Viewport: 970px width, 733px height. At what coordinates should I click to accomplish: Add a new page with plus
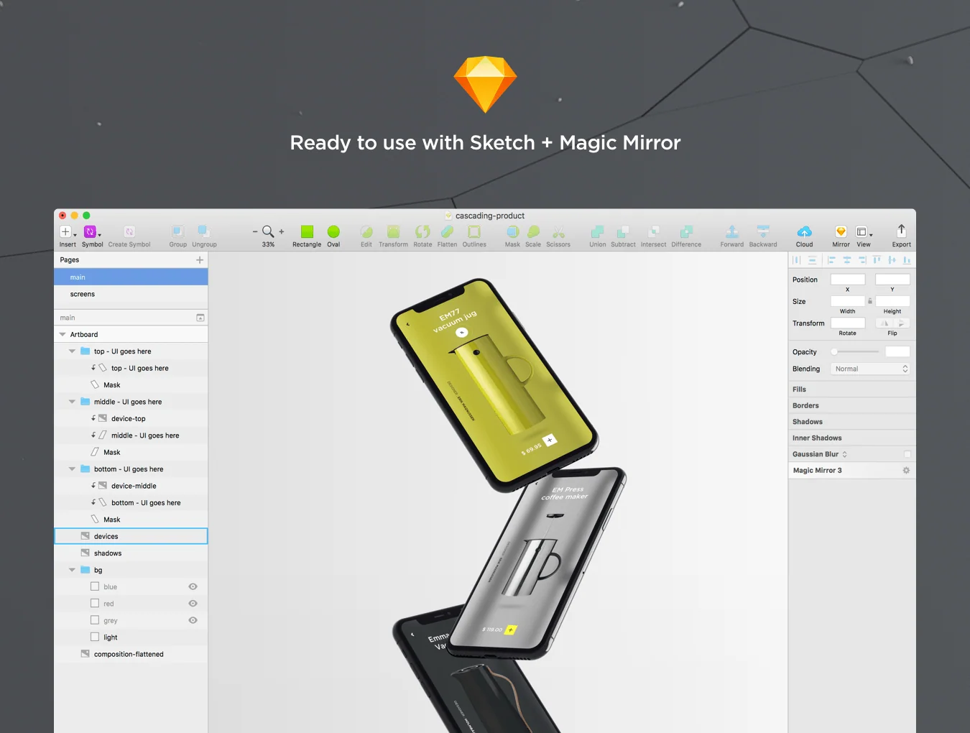click(x=200, y=260)
